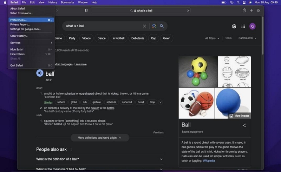Open the Services submenu
The height and width of the screenshot is (172, 281).
tap(31, 43)
